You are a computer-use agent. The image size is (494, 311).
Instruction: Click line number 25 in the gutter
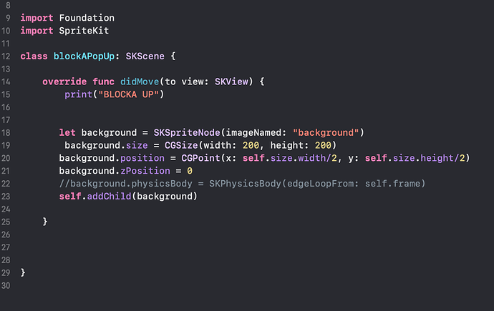pyautogui.click(x=6, y=222)
